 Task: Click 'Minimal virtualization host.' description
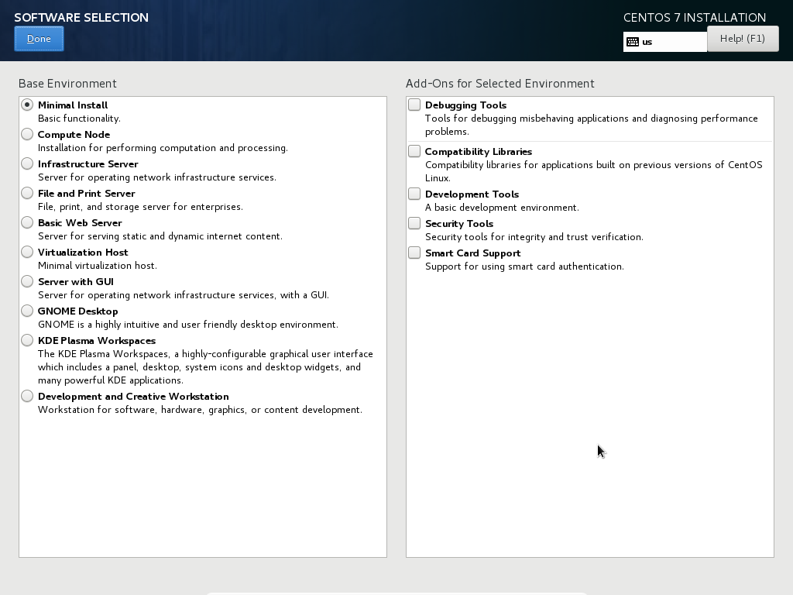(98, 266)
